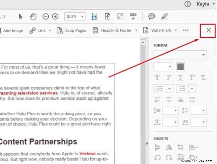Close the Edit PDF toolbar
The height and width of the screenshot is (164, 217).
click(x=209, y=30)
